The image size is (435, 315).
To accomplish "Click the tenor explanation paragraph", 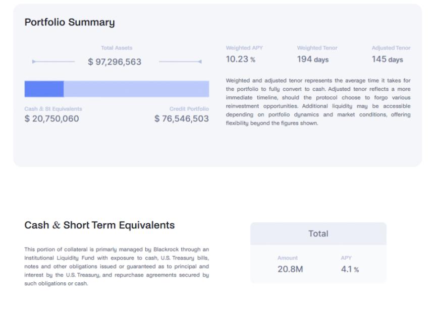I will [318, 101].
